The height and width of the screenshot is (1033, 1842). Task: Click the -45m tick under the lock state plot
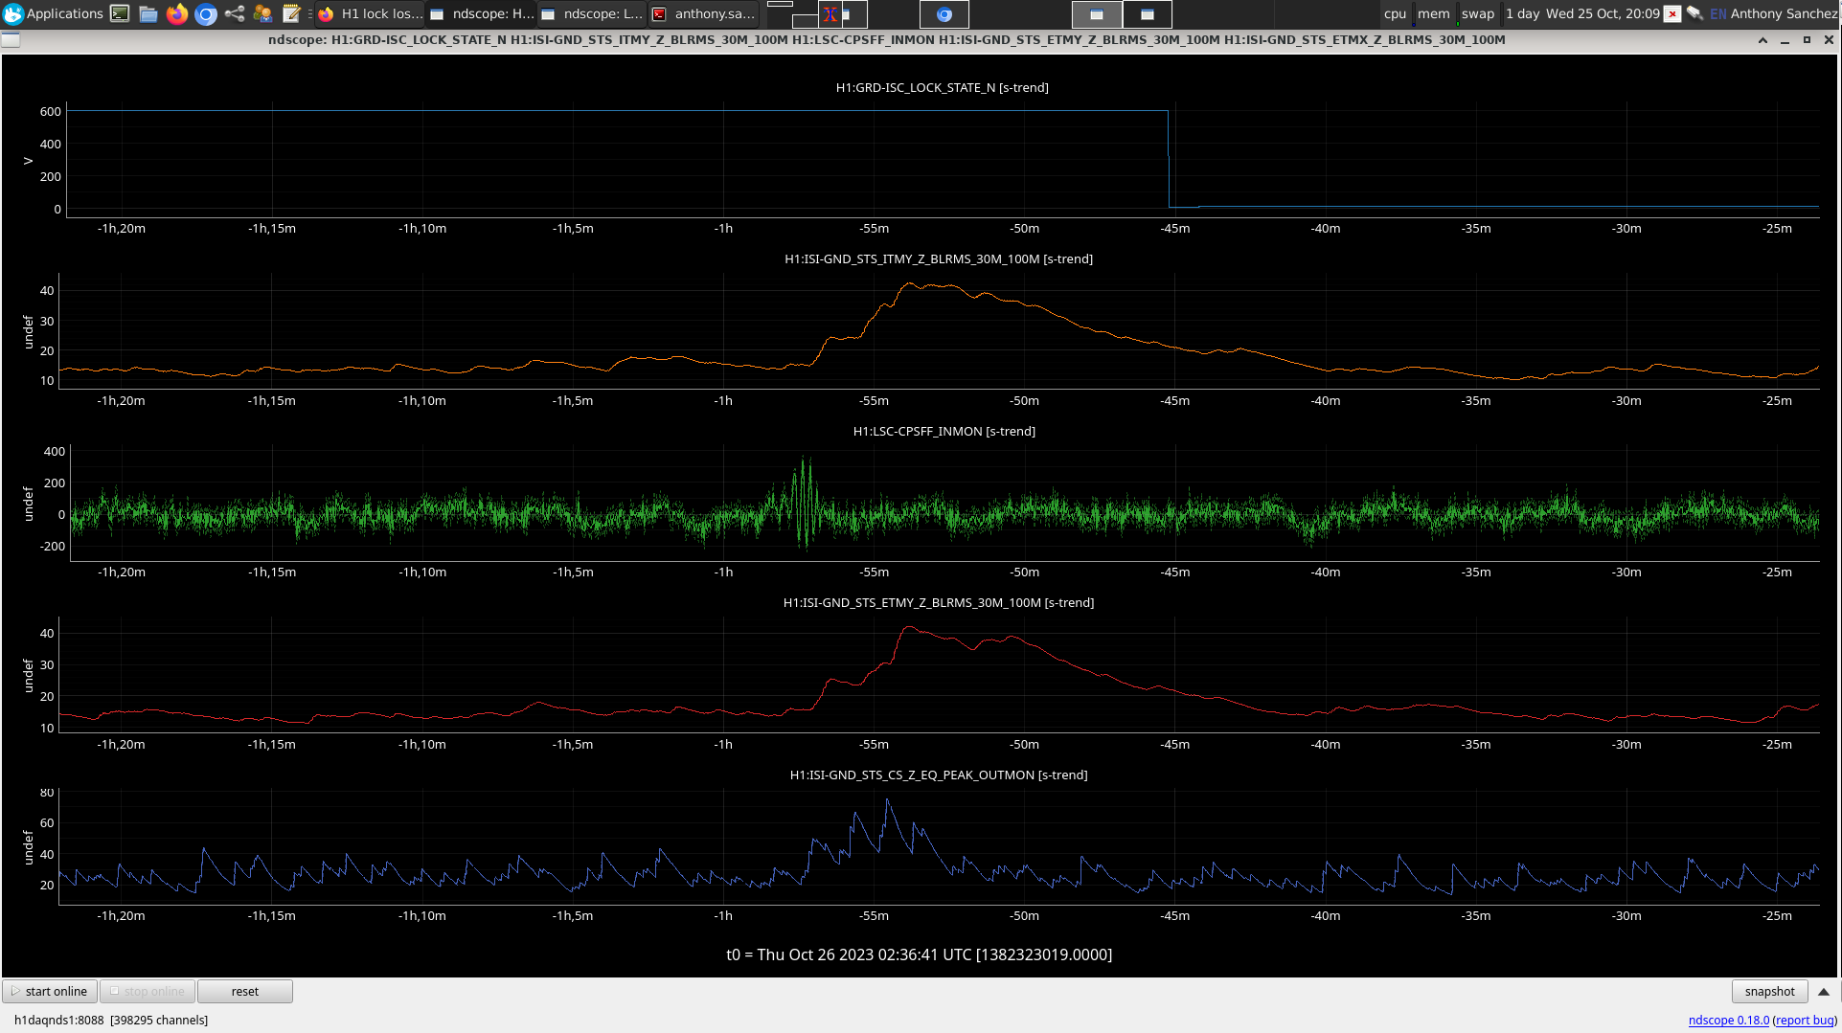click(x=1175, y=229)
